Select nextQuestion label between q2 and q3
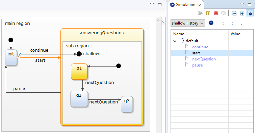The width and height of the screenshot is (255, 133). 104,102
